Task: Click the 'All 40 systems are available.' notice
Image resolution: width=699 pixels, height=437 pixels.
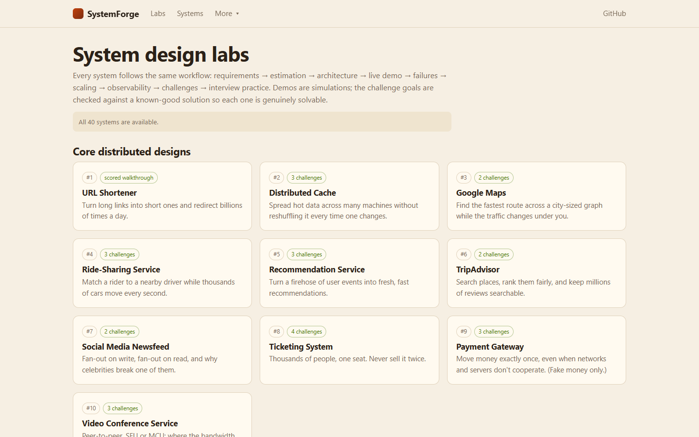Action: [262, 122]
